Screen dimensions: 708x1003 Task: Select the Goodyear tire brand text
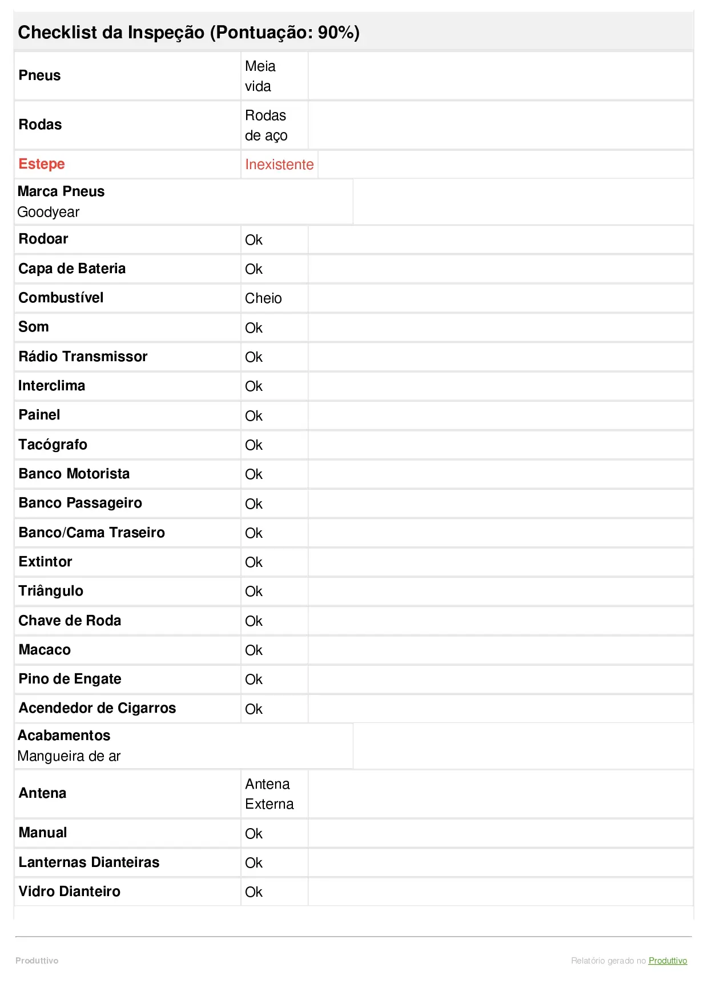point(49,212)
